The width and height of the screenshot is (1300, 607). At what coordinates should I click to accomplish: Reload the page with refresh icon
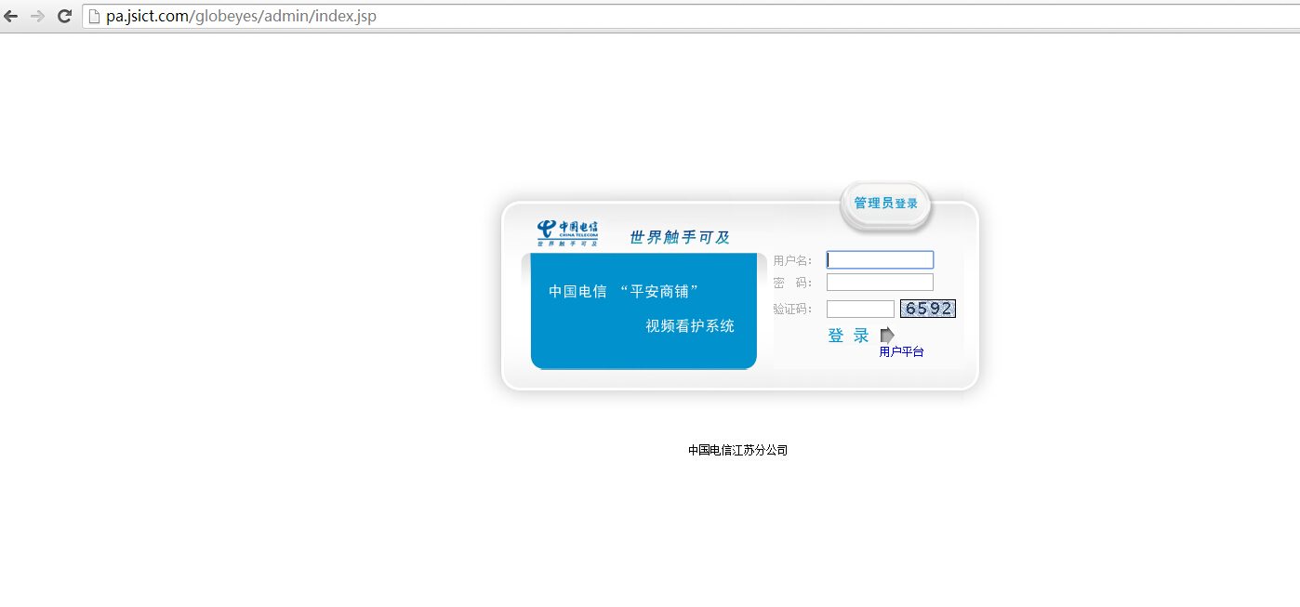click(64, 16)
